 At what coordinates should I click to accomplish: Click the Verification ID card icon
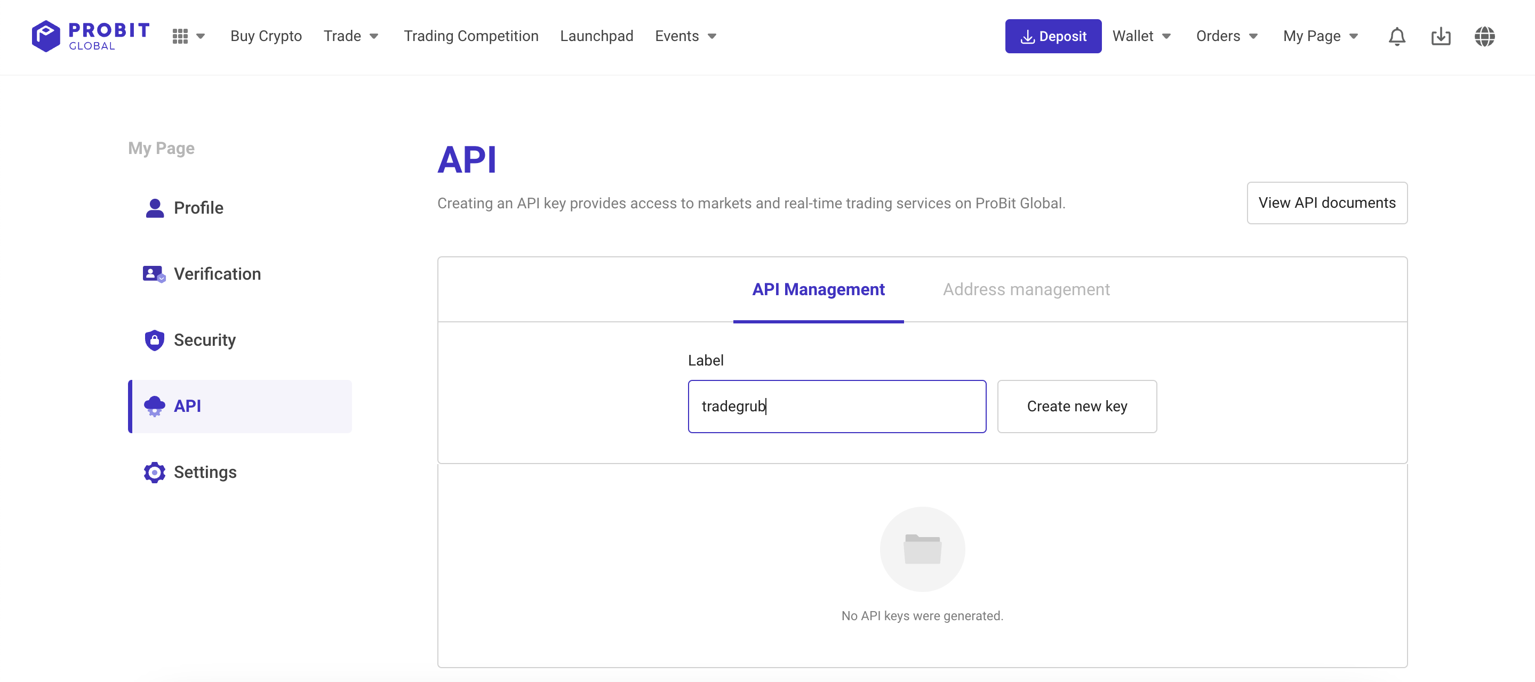coord(154,274)
